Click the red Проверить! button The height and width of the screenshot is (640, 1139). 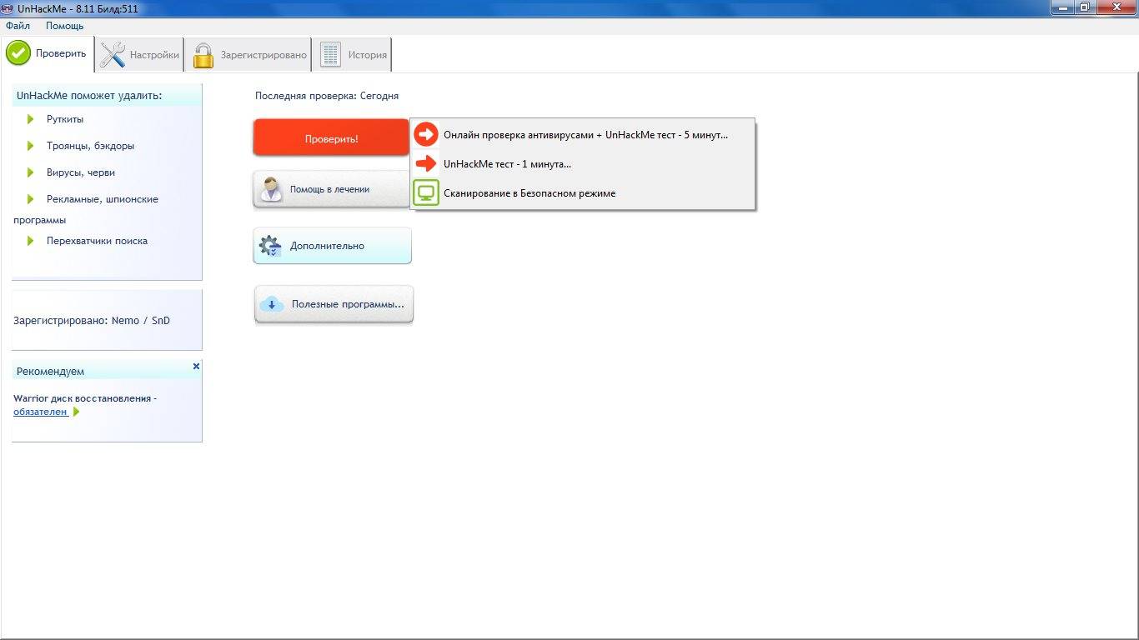(x=331, y=138)
